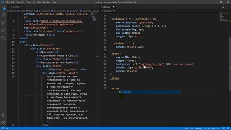Open the Accounts menu icon
The width and height of the screenshot is (231, 130).
pyautogui.click(x=3, y=115)
